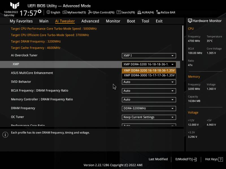Image resolution: width=226 pixels, height=169 pixels.
Task: Click the settings list scrollbar
Action: (x=183, y=43)
